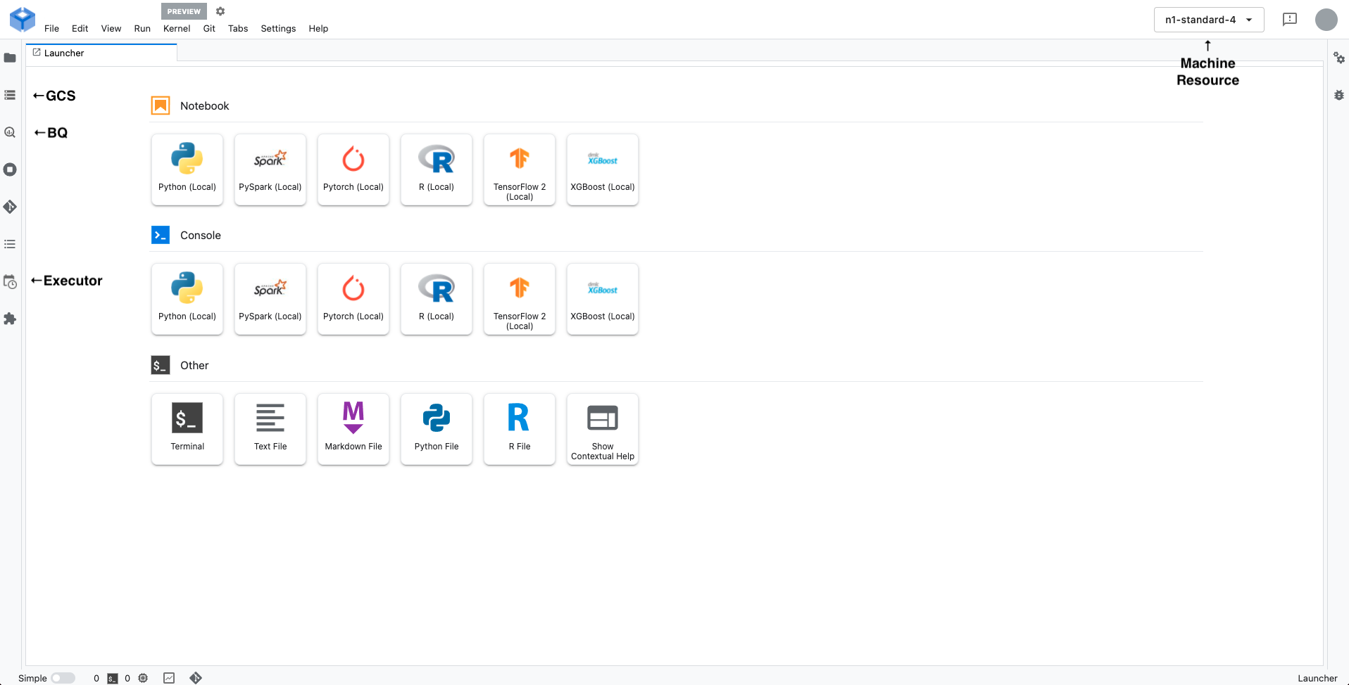This screenshot has width=1349, height=685.
Task: Select the Launcher tab
Action: (101, 53)
